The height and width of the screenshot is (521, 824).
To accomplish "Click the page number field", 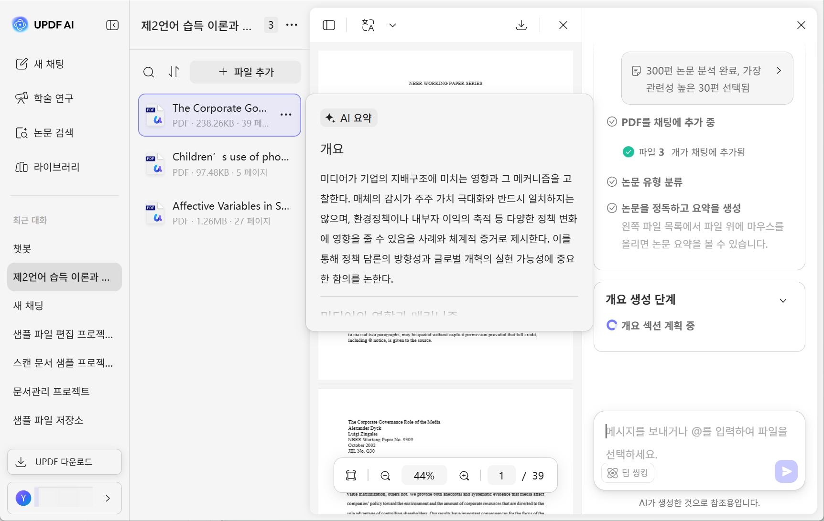I will click(501, 476).
